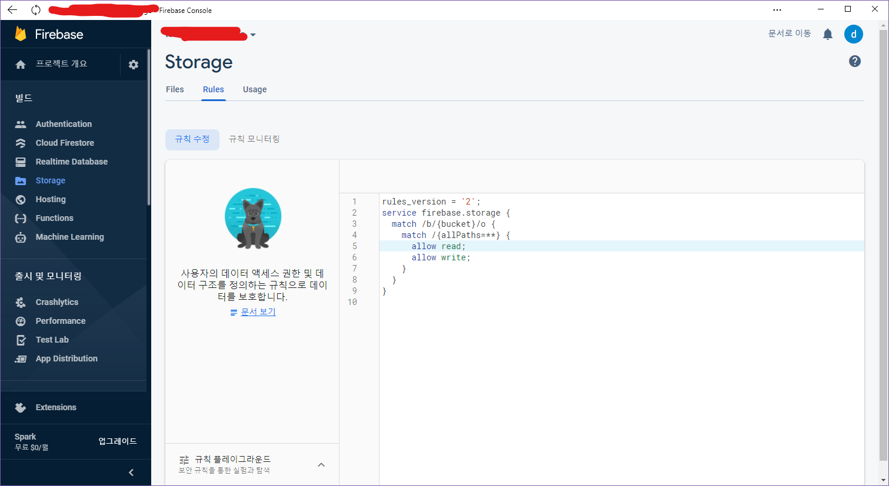
Task: Click the Authentication people icon
Action: pos(21,124)
